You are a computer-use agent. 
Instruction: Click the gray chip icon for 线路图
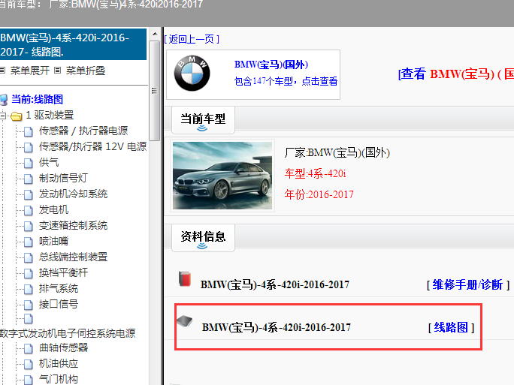185,321
